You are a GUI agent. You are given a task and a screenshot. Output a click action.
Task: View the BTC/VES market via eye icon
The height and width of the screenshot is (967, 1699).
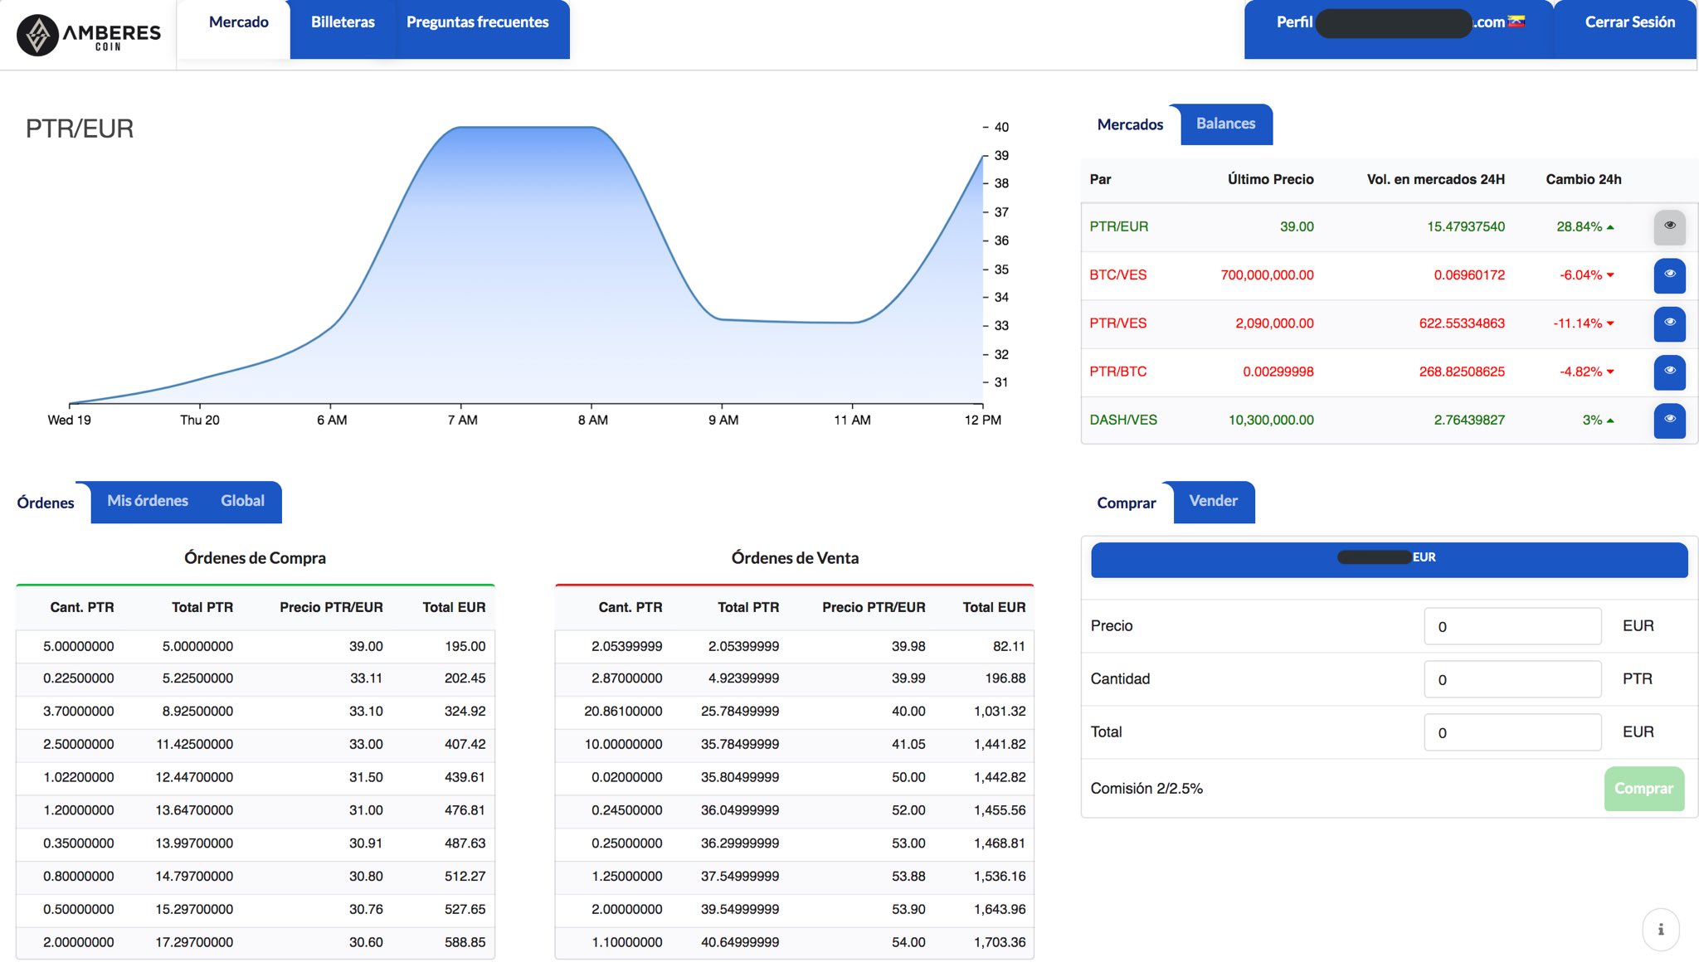pos(1669,275)
